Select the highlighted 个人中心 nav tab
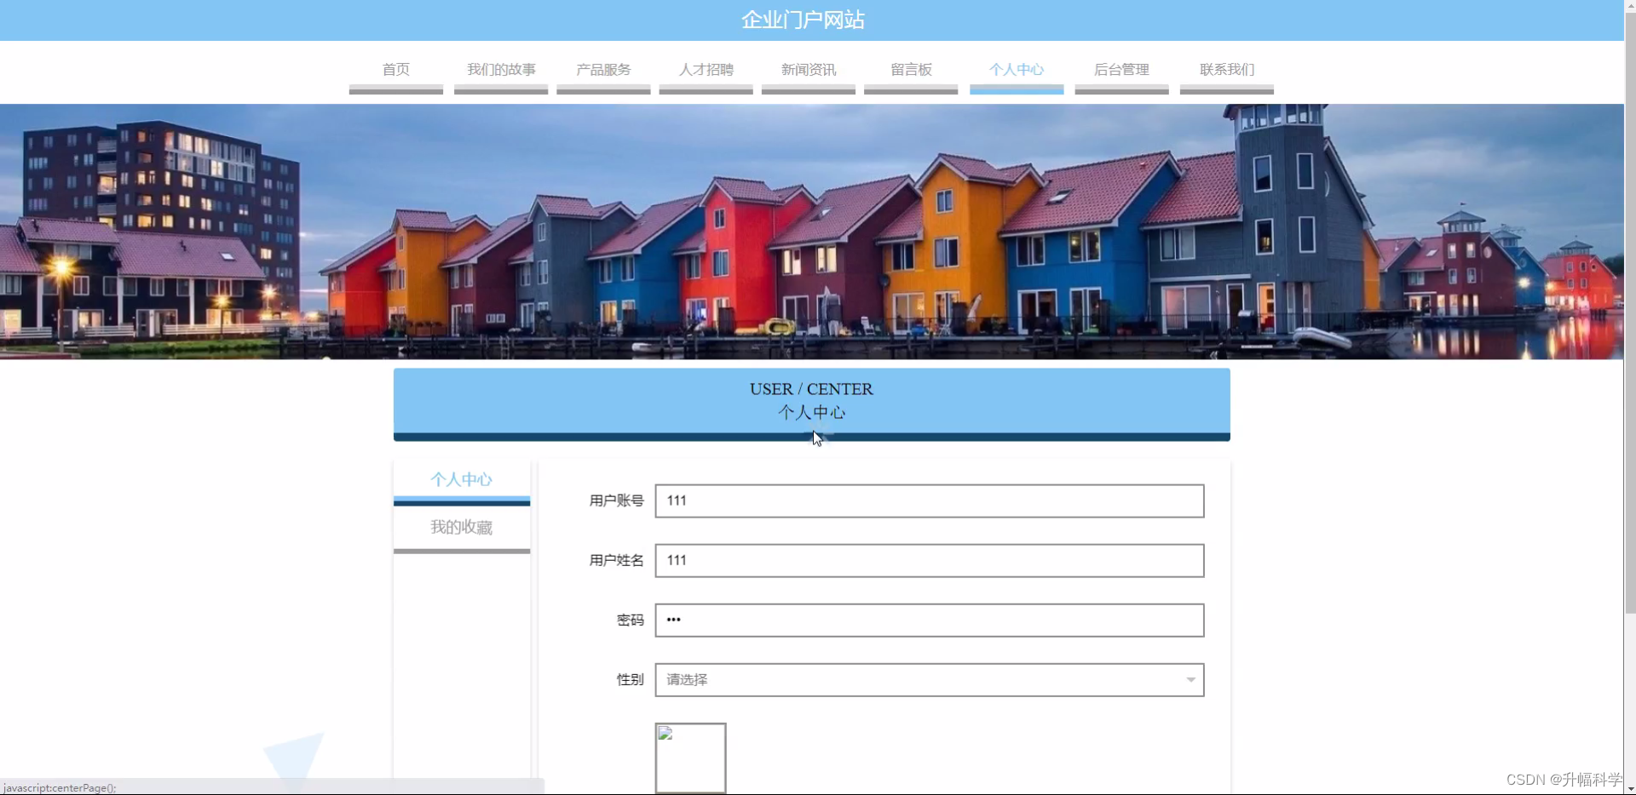This screenshot has height=795, width=1636. coord(1016,70)
